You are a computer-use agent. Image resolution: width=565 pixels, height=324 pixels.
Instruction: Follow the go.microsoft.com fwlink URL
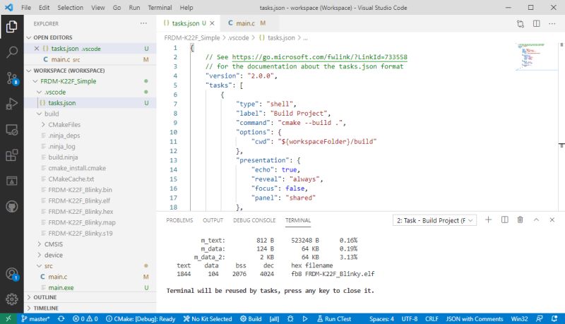coord(319,57)
